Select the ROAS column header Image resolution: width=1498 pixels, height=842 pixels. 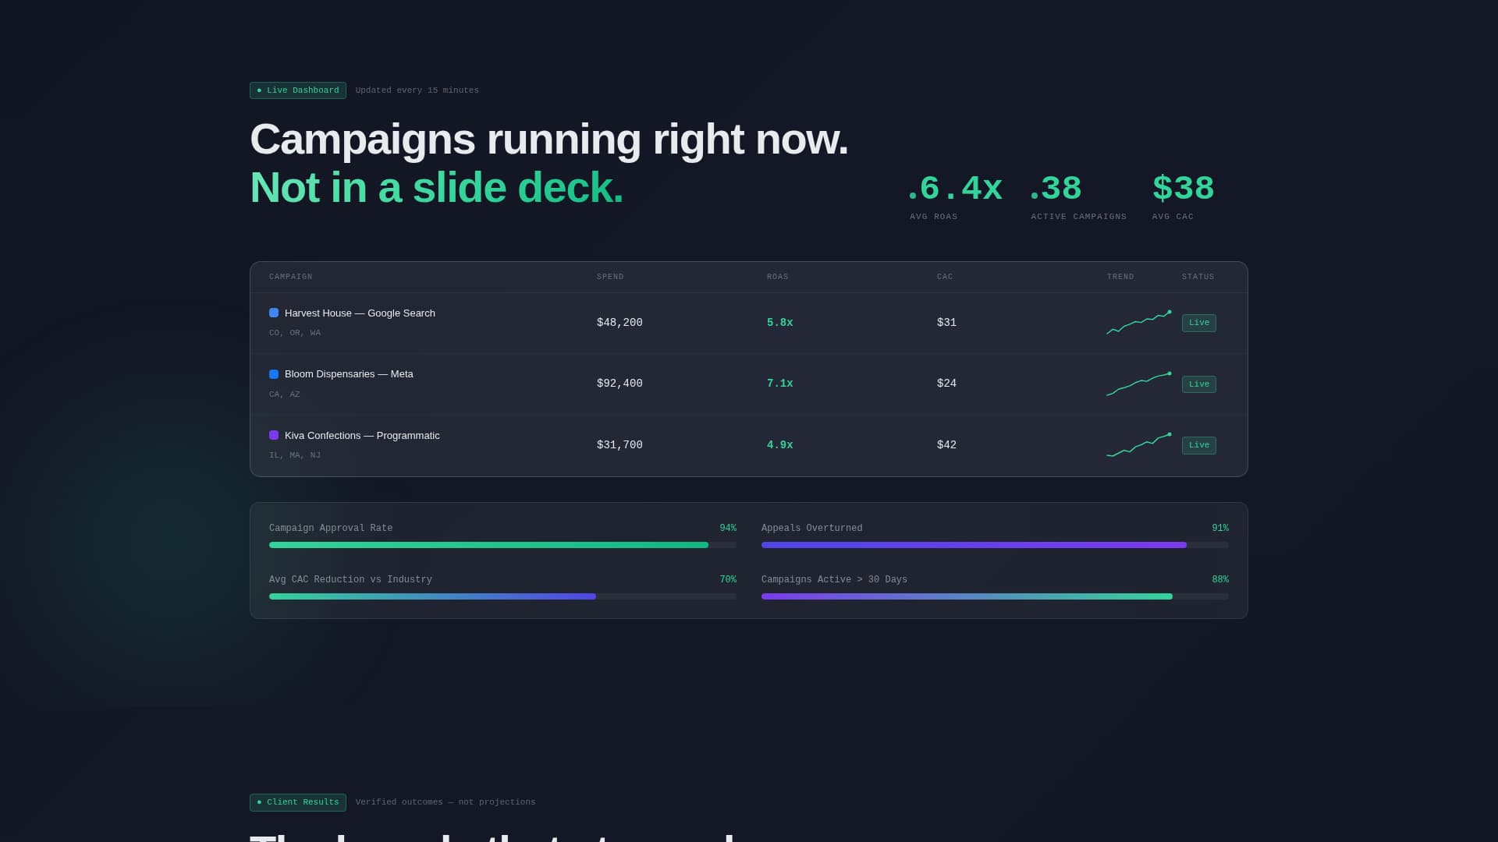pyautogui.click(x=778, y=277)
